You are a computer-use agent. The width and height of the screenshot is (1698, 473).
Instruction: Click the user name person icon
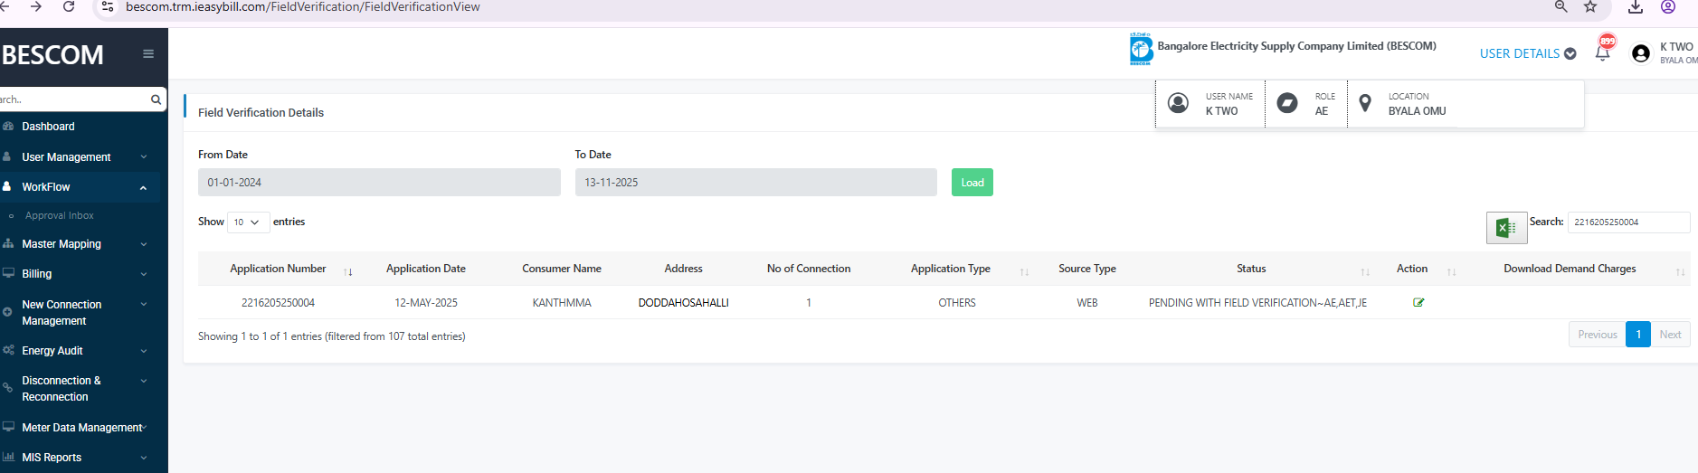point(1178,103)
